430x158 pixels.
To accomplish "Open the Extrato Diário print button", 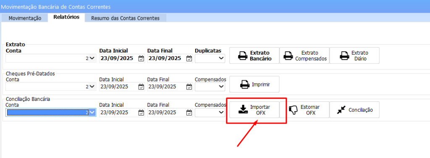I will click(354, 55).
